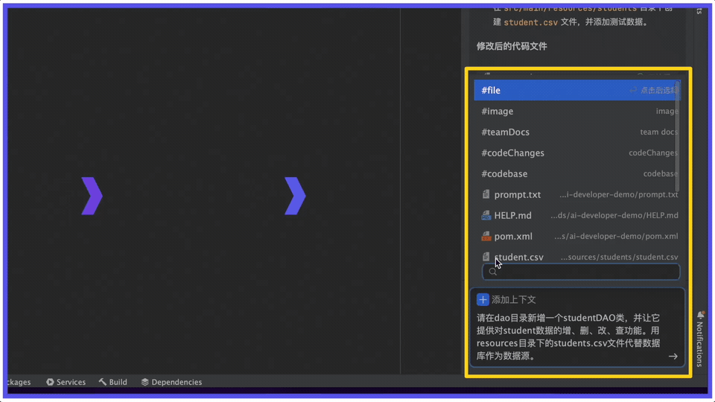Select the #file context option

coord(492,90)
